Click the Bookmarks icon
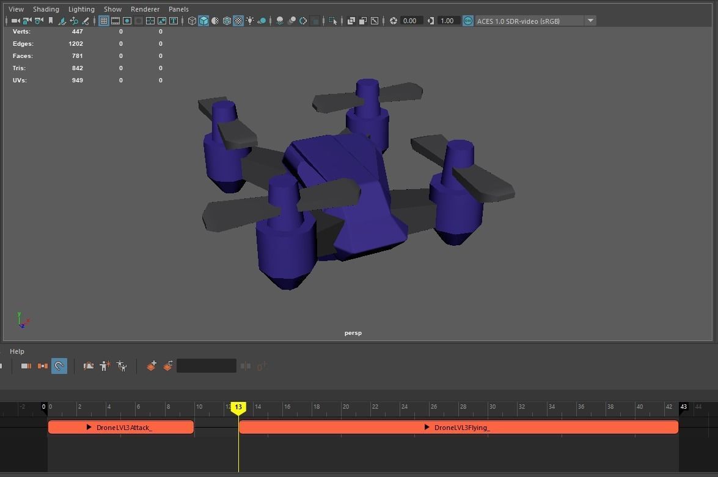 50,21
